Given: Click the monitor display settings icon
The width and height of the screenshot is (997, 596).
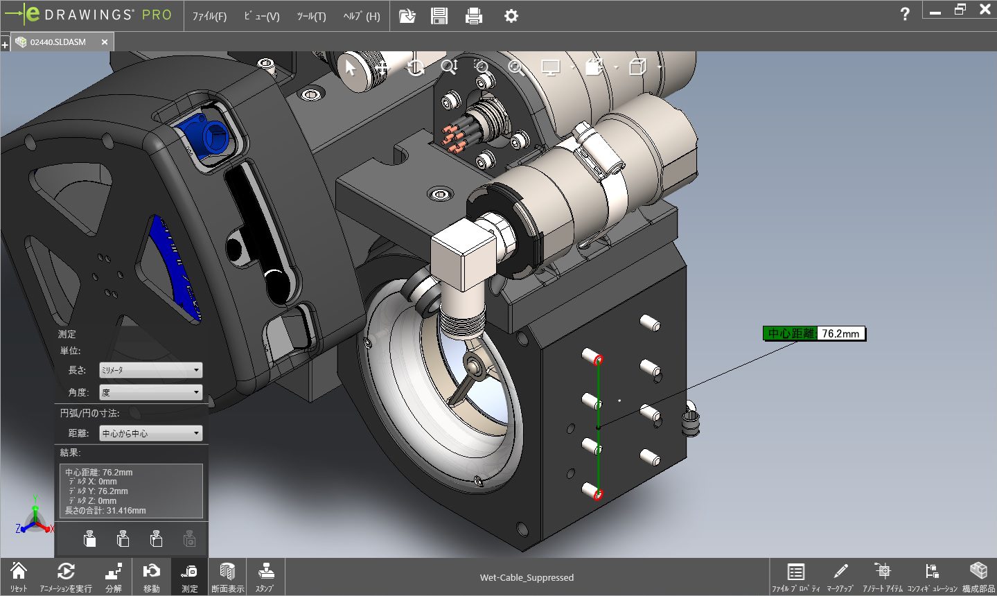Looking at the screenshot, I should click(x=551, y=67).
